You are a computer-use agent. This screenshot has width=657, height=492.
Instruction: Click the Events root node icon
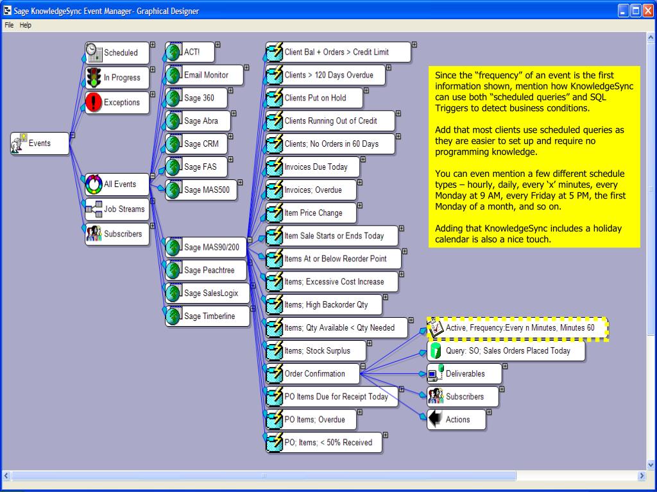[19, 143]
